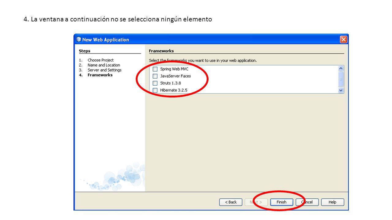Click the 'Select the frameworks' instruction text

click(203, 61)
